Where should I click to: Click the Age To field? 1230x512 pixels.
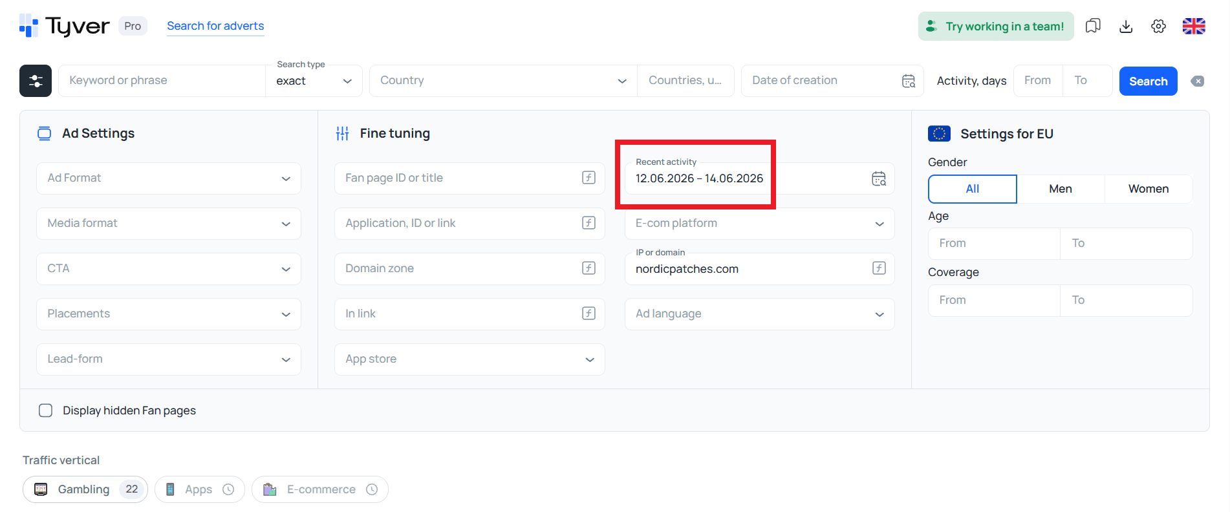coord(1127,244)
